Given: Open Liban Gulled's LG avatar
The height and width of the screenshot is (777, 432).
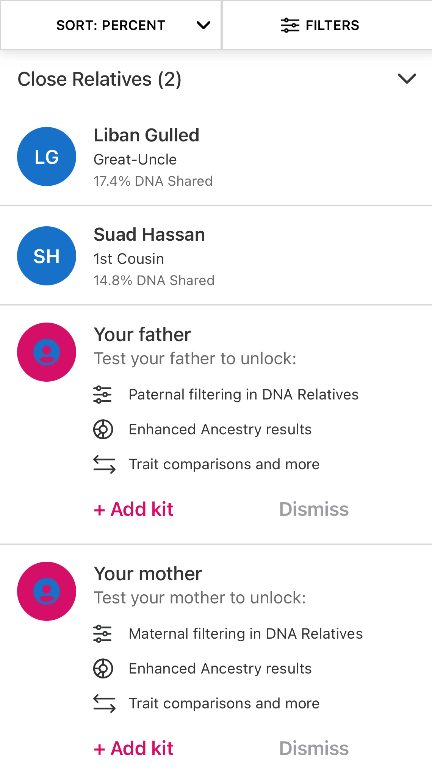Looking at the screenshot, I should 47,157.
